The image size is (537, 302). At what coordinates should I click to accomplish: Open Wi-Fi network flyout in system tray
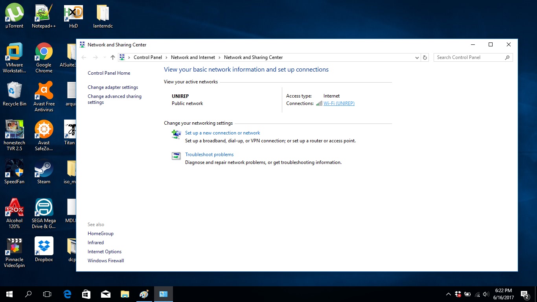click(x=477, y=294)
